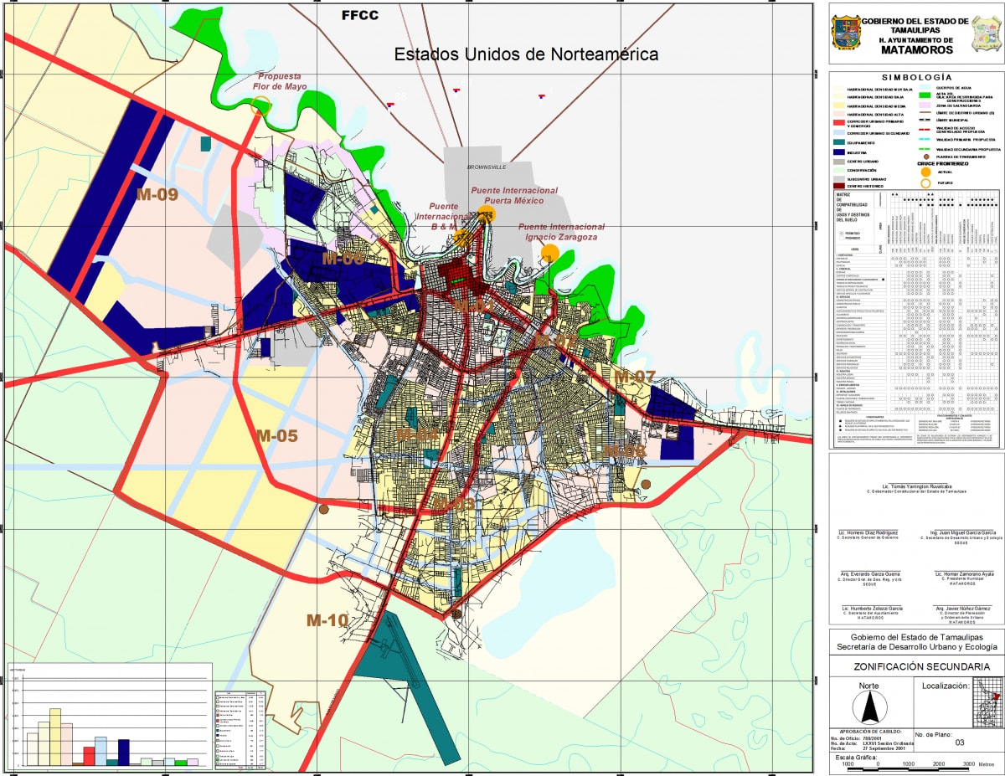Click the M-10 district label

[327, 620]
